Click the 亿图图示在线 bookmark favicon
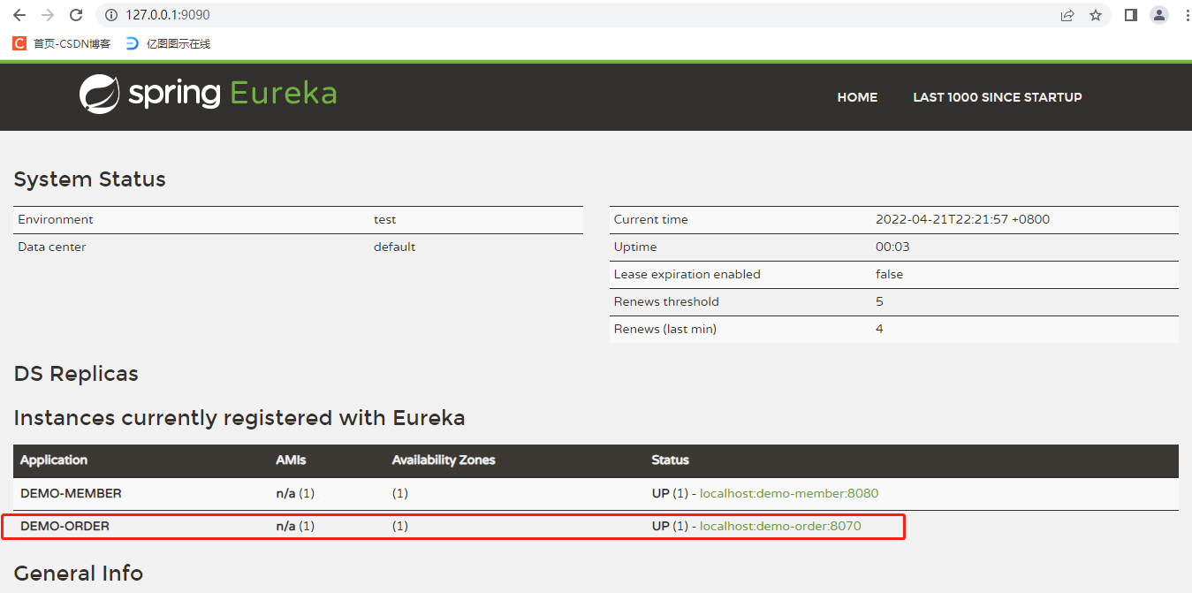1192x593 pixels. 133,43
